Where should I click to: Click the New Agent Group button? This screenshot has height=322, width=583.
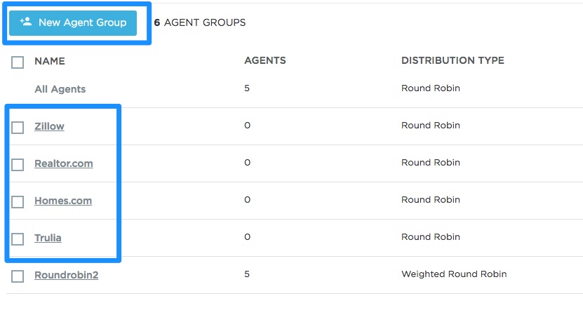coord(73,22)
